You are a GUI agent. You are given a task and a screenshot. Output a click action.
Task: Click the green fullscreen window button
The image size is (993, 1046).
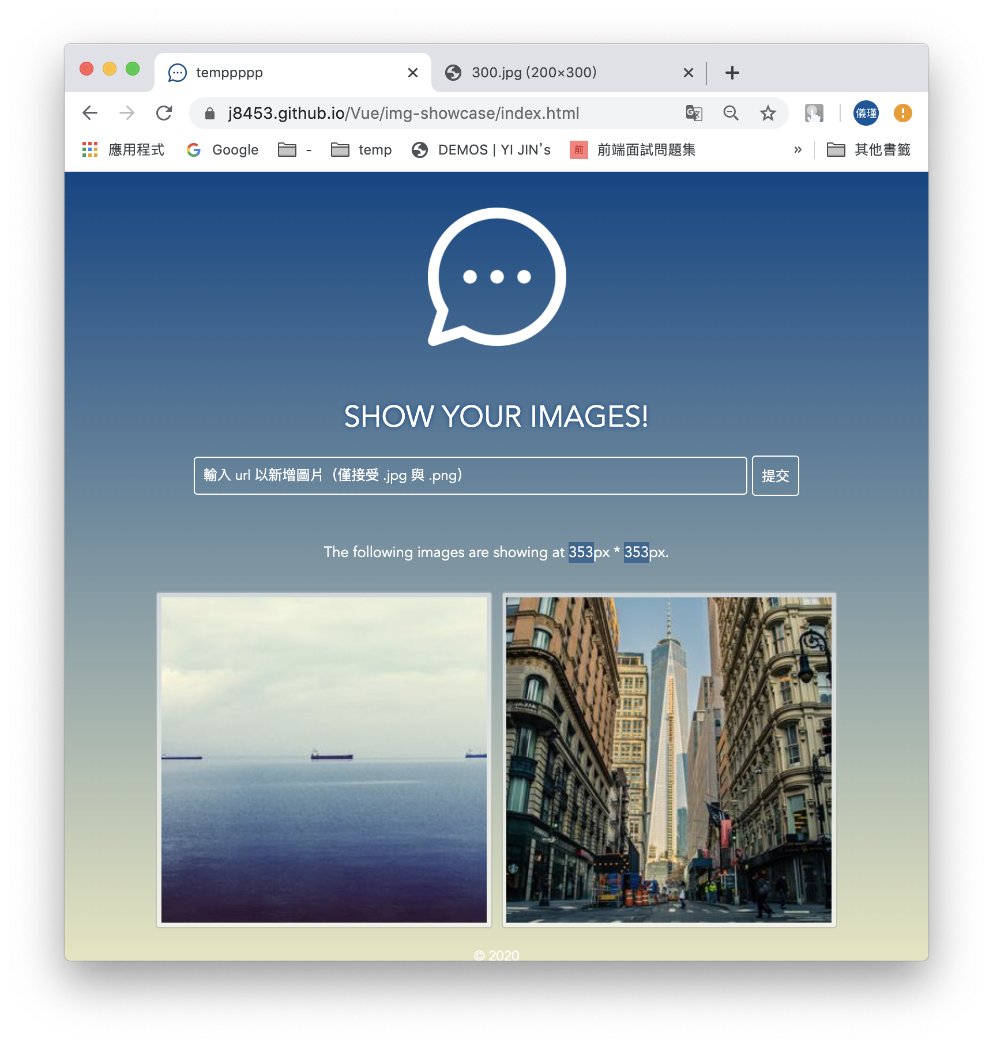[133, 69]
